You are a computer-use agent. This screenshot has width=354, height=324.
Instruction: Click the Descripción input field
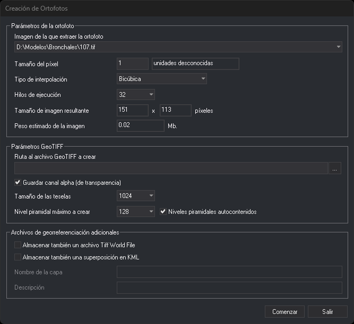coord(229,287)
